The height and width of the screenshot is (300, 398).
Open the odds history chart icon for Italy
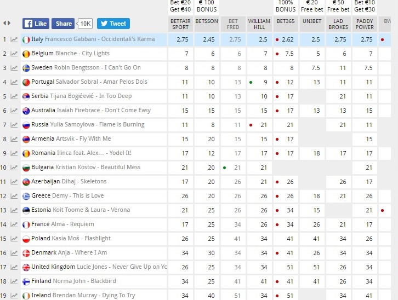pyautogui.click(x=14, y=39)
